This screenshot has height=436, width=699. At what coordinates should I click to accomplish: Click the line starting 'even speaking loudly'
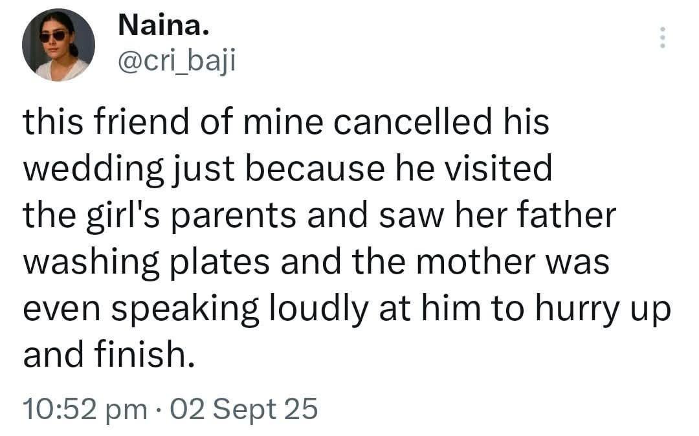346,308
